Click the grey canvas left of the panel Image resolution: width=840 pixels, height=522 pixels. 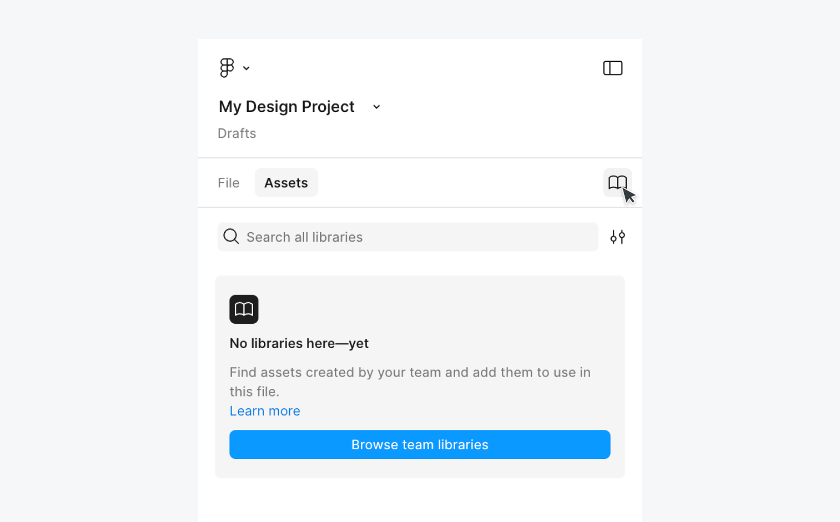(x=97, y=269)
